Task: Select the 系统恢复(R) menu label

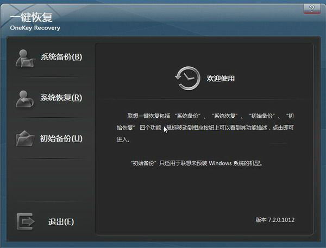Action: [x=61, y=98]
